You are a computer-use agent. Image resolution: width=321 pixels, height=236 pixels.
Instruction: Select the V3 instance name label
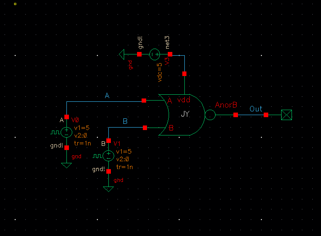pos(167,61)
